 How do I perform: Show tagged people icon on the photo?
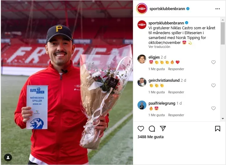(8, 158)
